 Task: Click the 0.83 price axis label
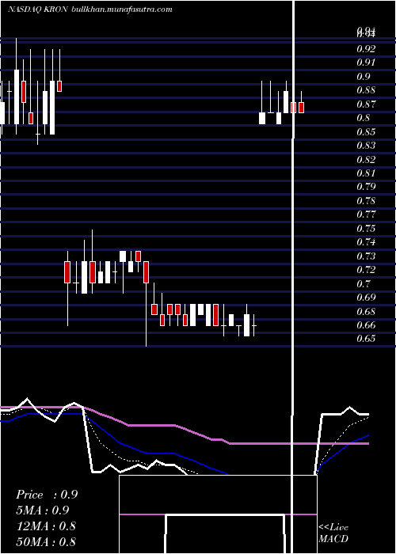pyautogui.click(x=366, y=146)
